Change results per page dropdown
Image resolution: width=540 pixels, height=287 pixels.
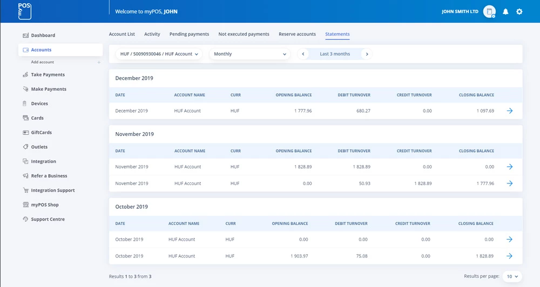(512, 276)
